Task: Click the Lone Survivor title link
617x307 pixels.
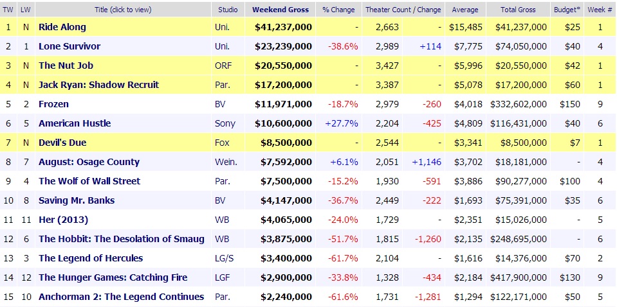Action: (69, 46)
